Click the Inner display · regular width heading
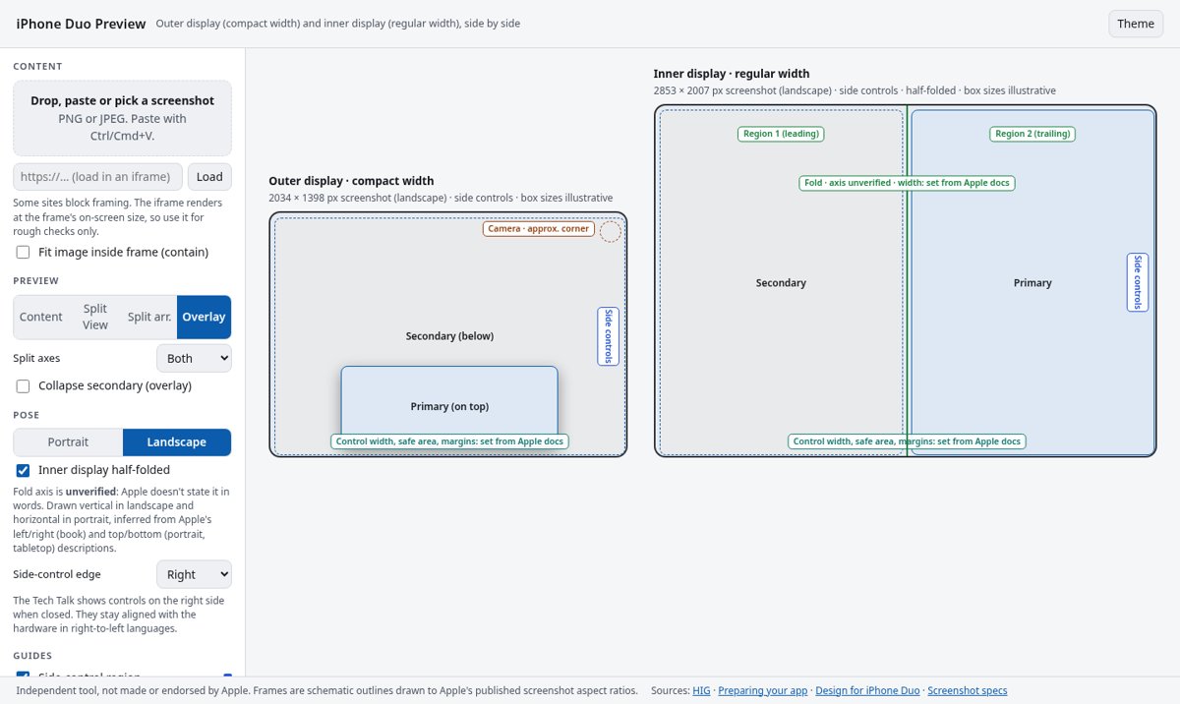 point(732,74)
